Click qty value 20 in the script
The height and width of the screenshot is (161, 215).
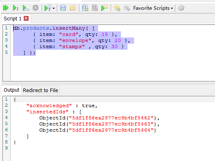(x=118, y=40)
